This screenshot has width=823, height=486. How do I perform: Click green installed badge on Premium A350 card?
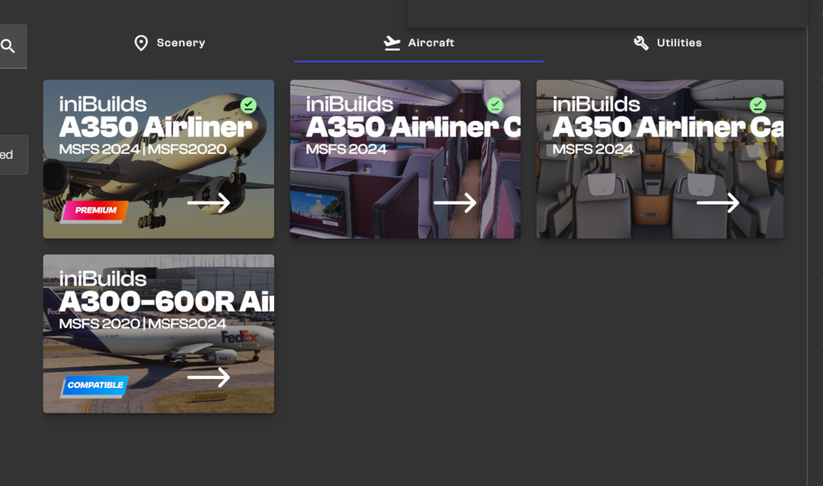click(x=248, y=105)
